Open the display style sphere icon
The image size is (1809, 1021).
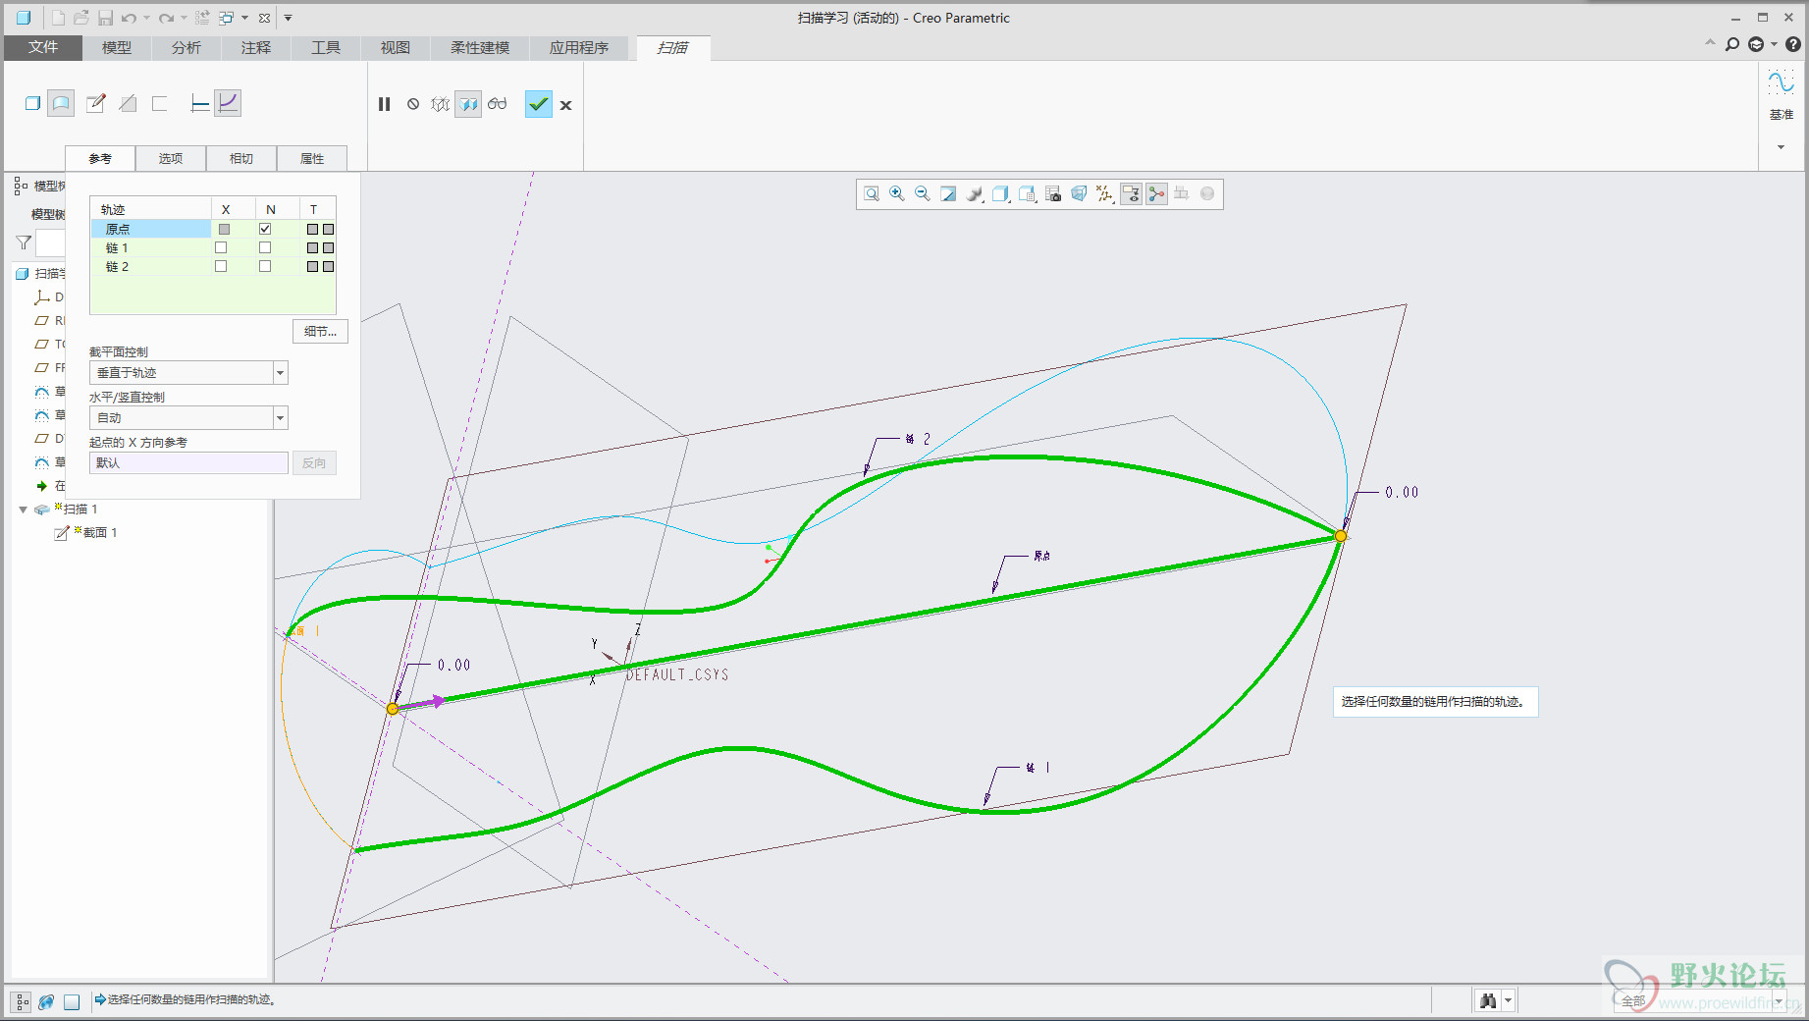[975, 194]
